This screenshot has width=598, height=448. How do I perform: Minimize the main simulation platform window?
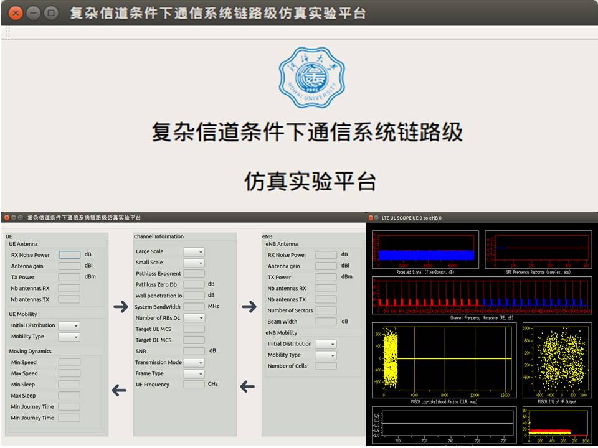[x=34, y=13]
